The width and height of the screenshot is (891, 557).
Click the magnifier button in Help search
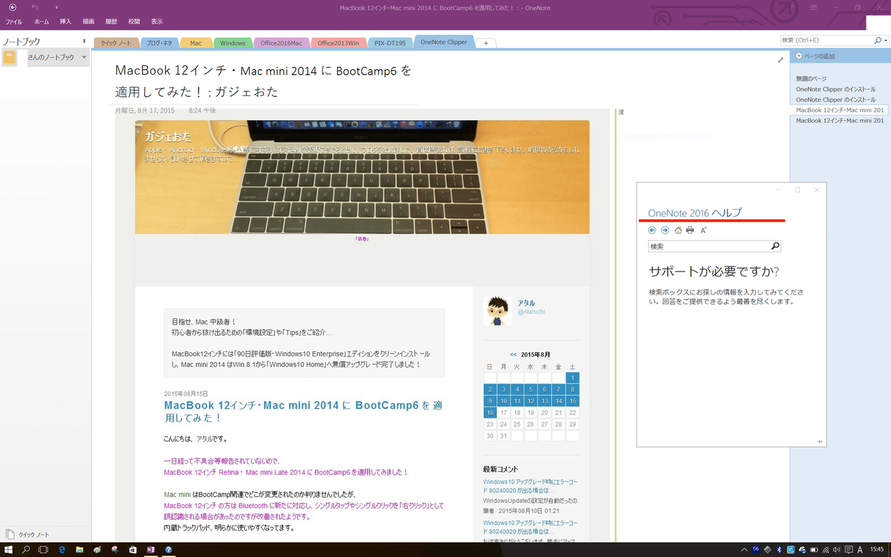click(775, 246)
